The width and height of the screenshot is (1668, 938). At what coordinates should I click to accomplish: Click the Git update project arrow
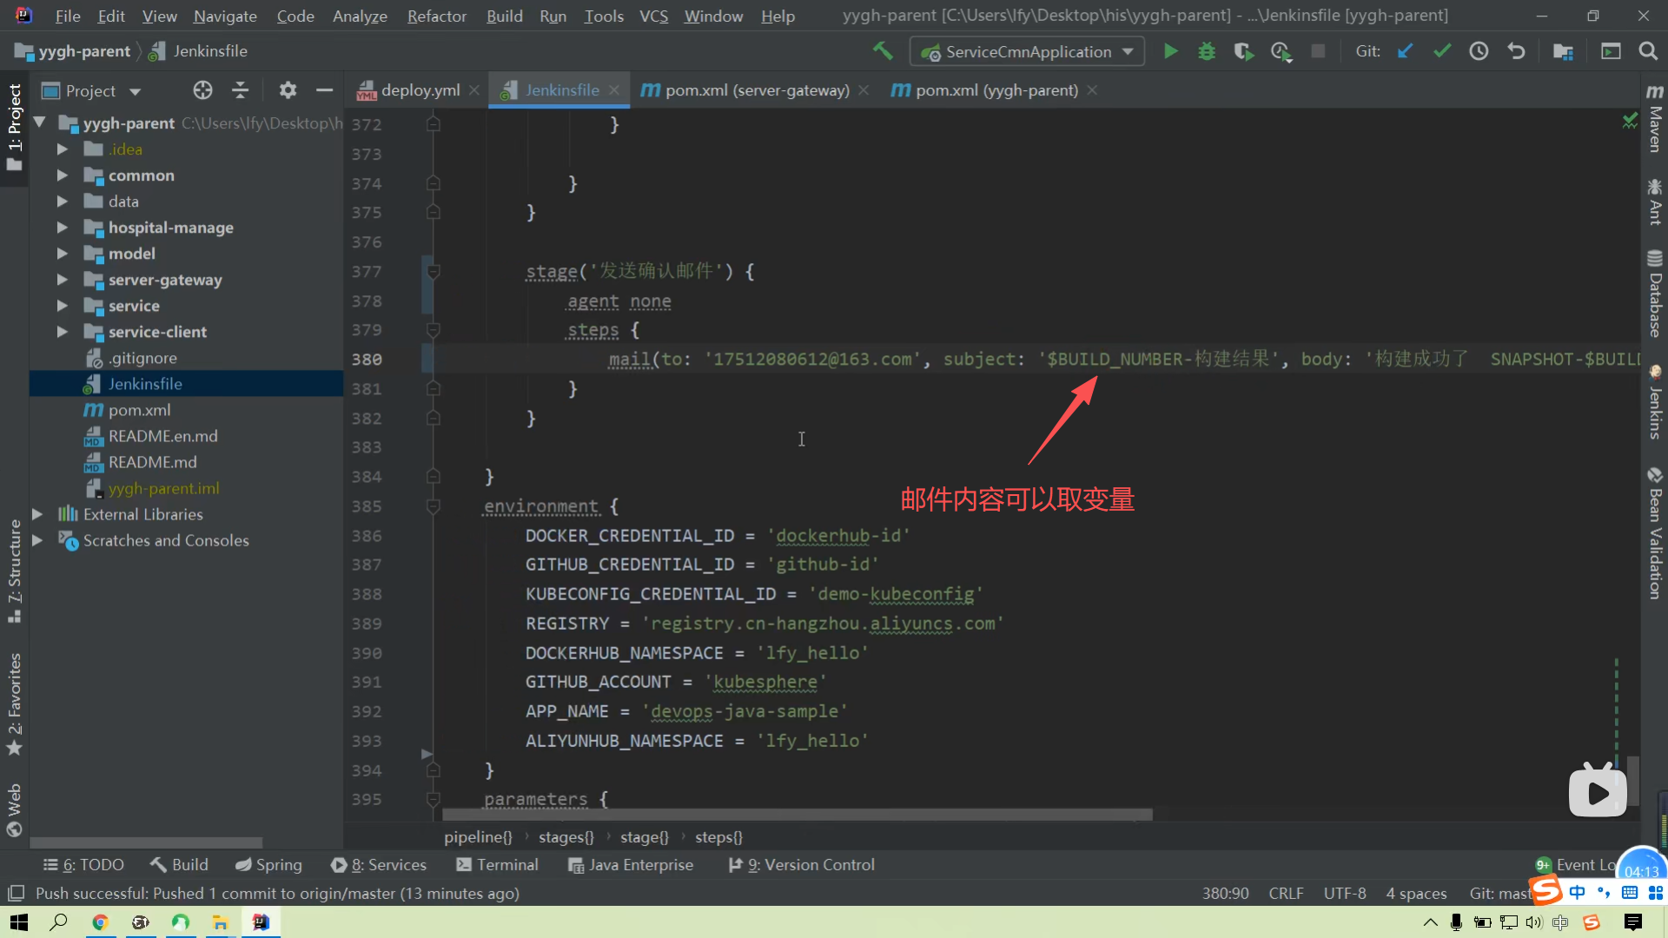click(1405, 51)
